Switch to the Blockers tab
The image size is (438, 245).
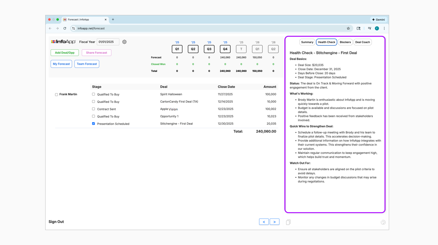pos(345,42)
